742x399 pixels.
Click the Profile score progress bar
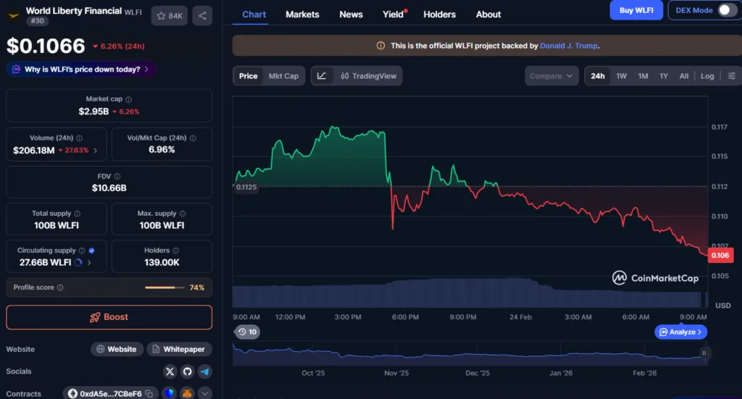click(164, 287)
